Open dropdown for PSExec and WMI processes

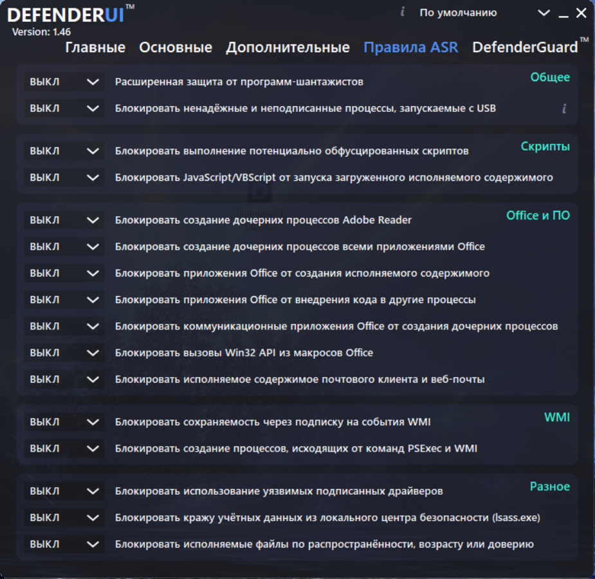(64, 448)
